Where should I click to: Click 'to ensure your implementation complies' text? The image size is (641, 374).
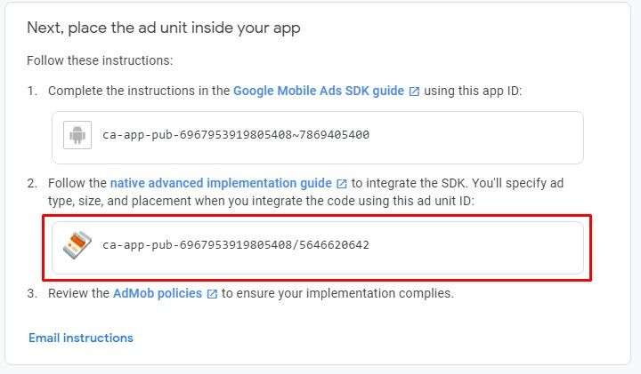click(337, 292)
